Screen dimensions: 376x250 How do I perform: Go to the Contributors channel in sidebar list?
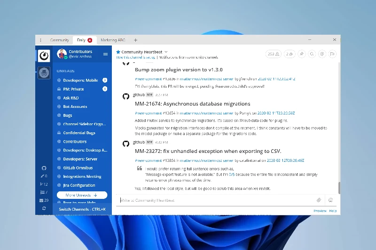pyautogui.click(x=82, y=141)
